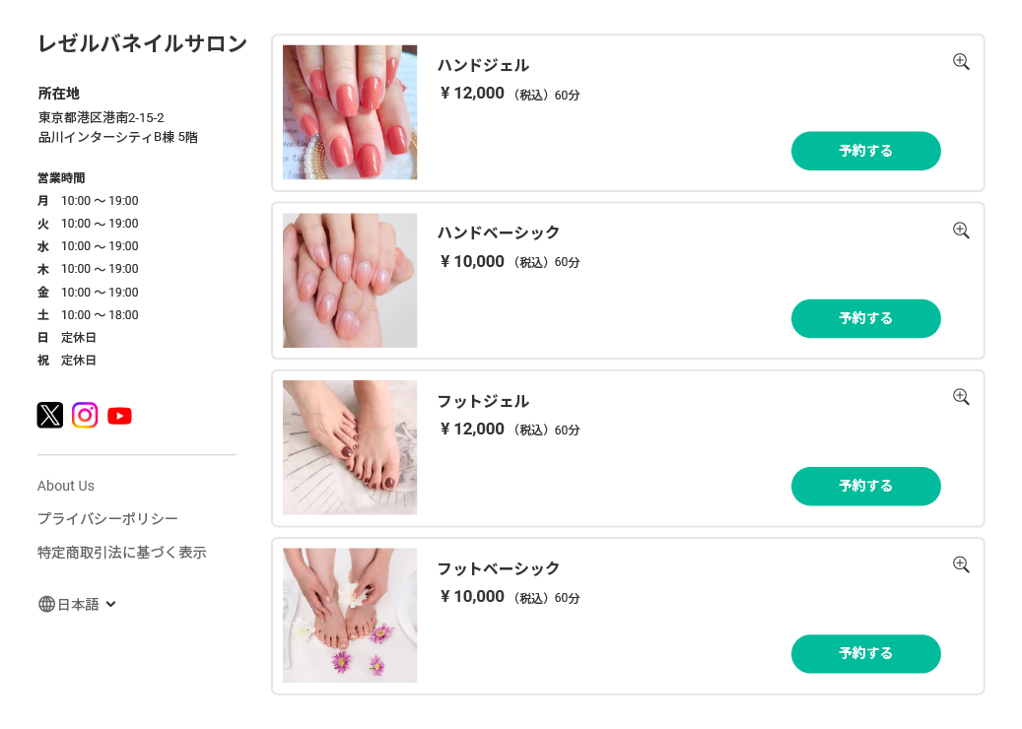1022x729 pixels.
Task: Open the YouTube social icon
Action: click(119, 416)
